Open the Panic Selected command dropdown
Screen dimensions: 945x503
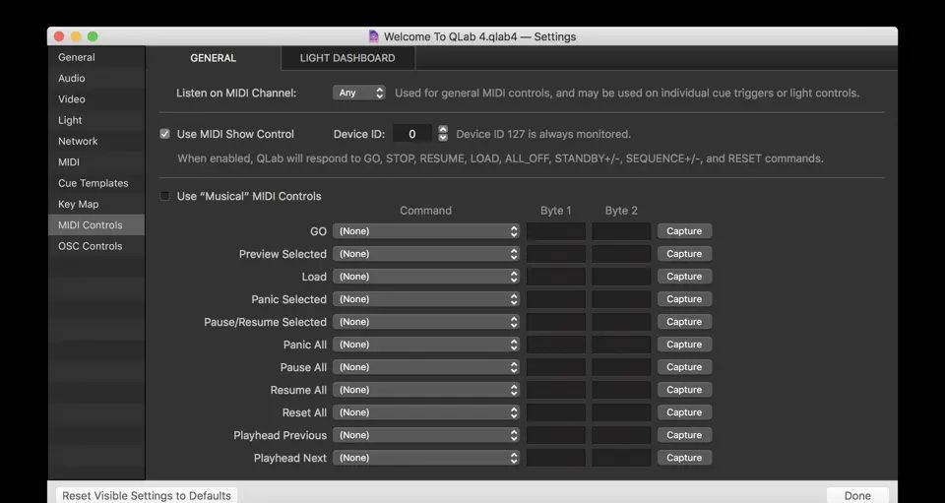click(x=426, y=299)
